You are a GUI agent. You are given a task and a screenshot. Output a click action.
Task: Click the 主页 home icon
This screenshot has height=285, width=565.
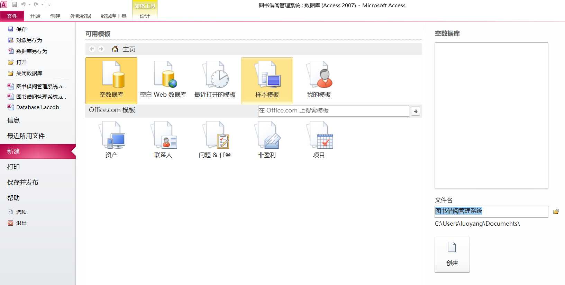115,49
